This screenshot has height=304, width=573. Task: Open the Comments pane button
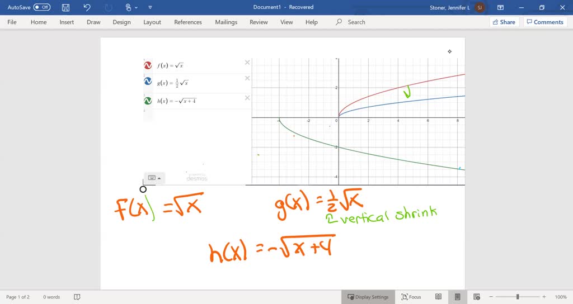(x=545, y=22)
